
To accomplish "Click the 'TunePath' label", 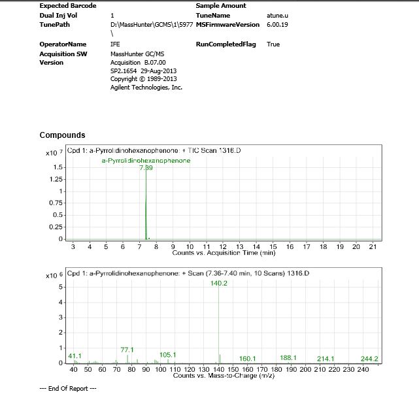I will tap(54, 25).
